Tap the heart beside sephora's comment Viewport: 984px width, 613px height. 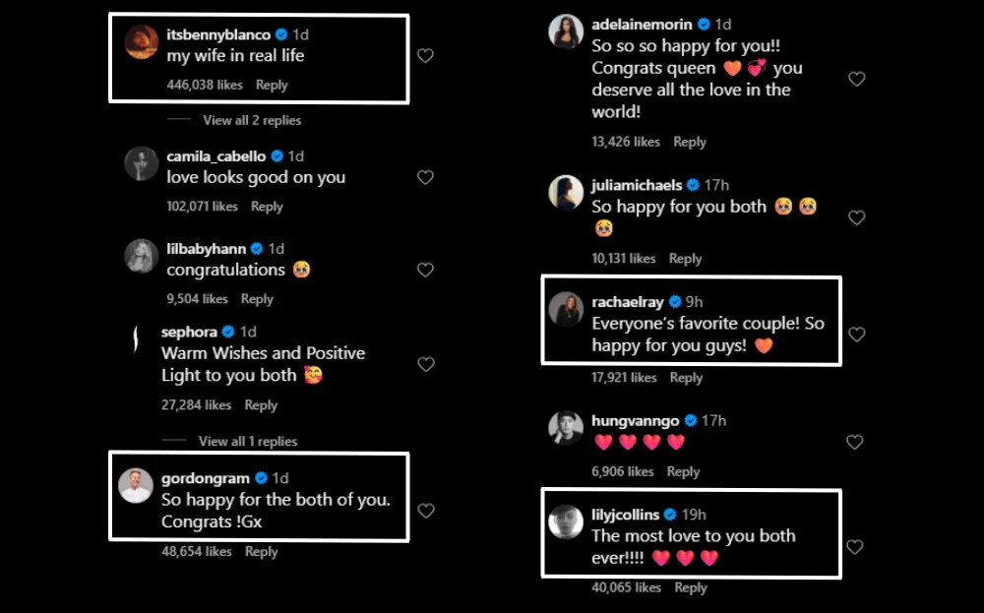tap(425, 364)
